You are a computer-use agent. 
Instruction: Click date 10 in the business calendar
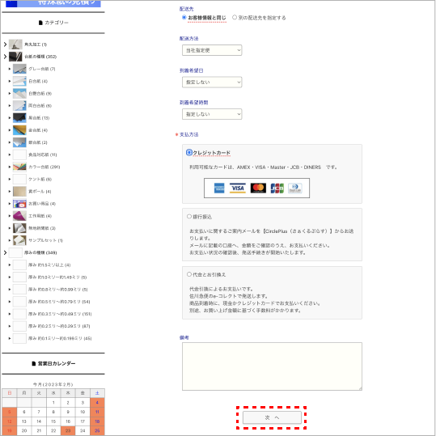click(83, 412)
